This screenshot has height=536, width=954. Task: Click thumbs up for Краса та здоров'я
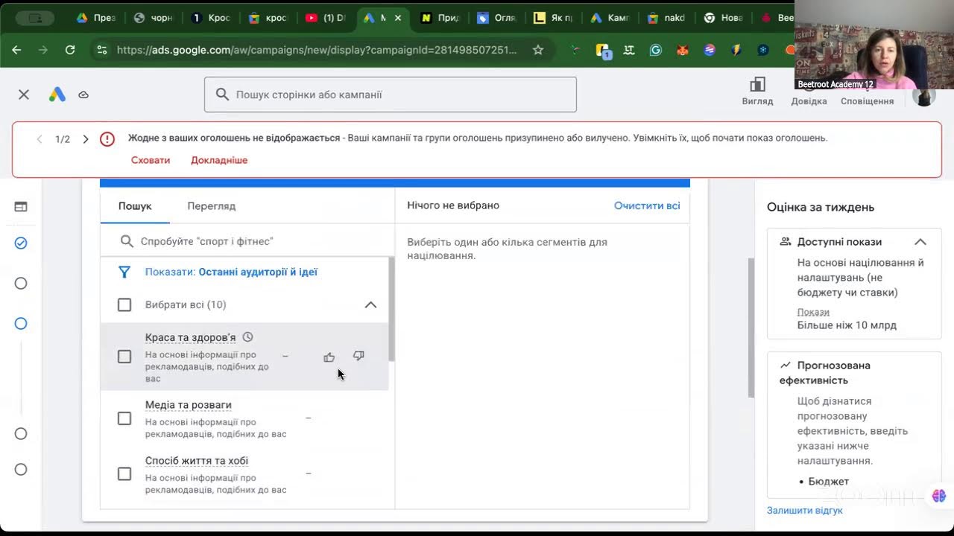[329, 357]
